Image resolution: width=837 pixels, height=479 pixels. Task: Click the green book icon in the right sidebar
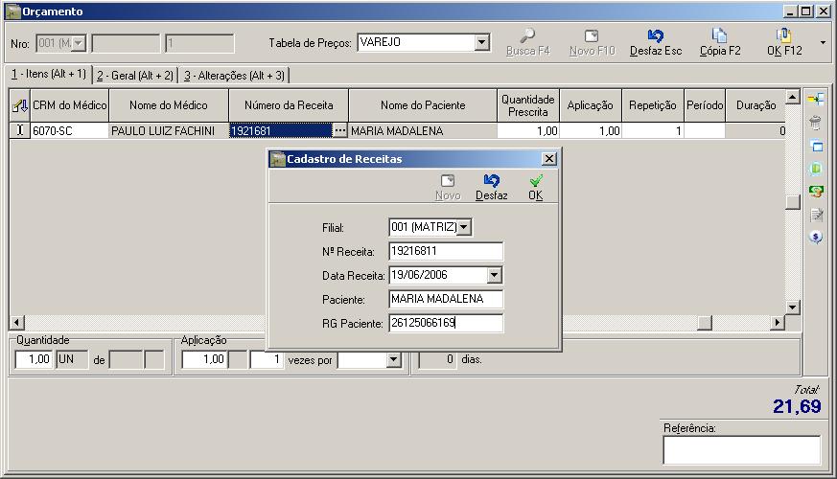[816, 169]
